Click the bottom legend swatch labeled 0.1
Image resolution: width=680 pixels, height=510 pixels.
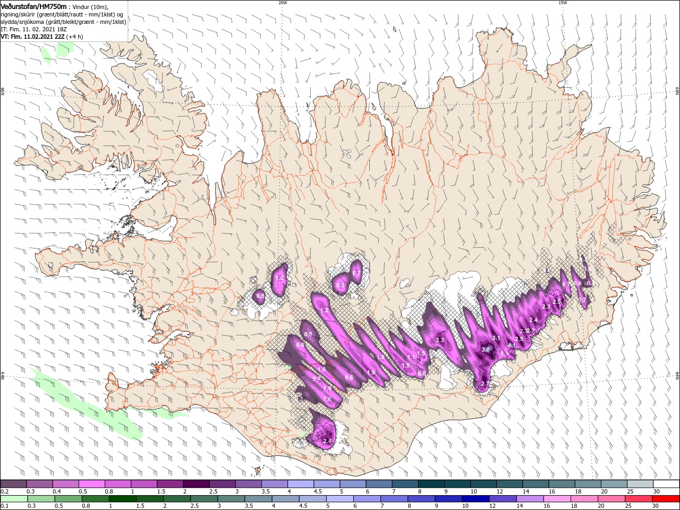click(x=14, y=499)
